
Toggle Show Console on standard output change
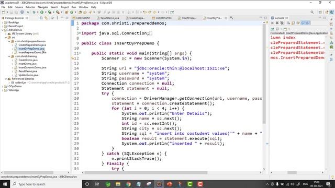pos(303,23)
